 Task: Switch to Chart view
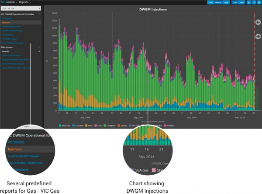click(x=235, y=3)
